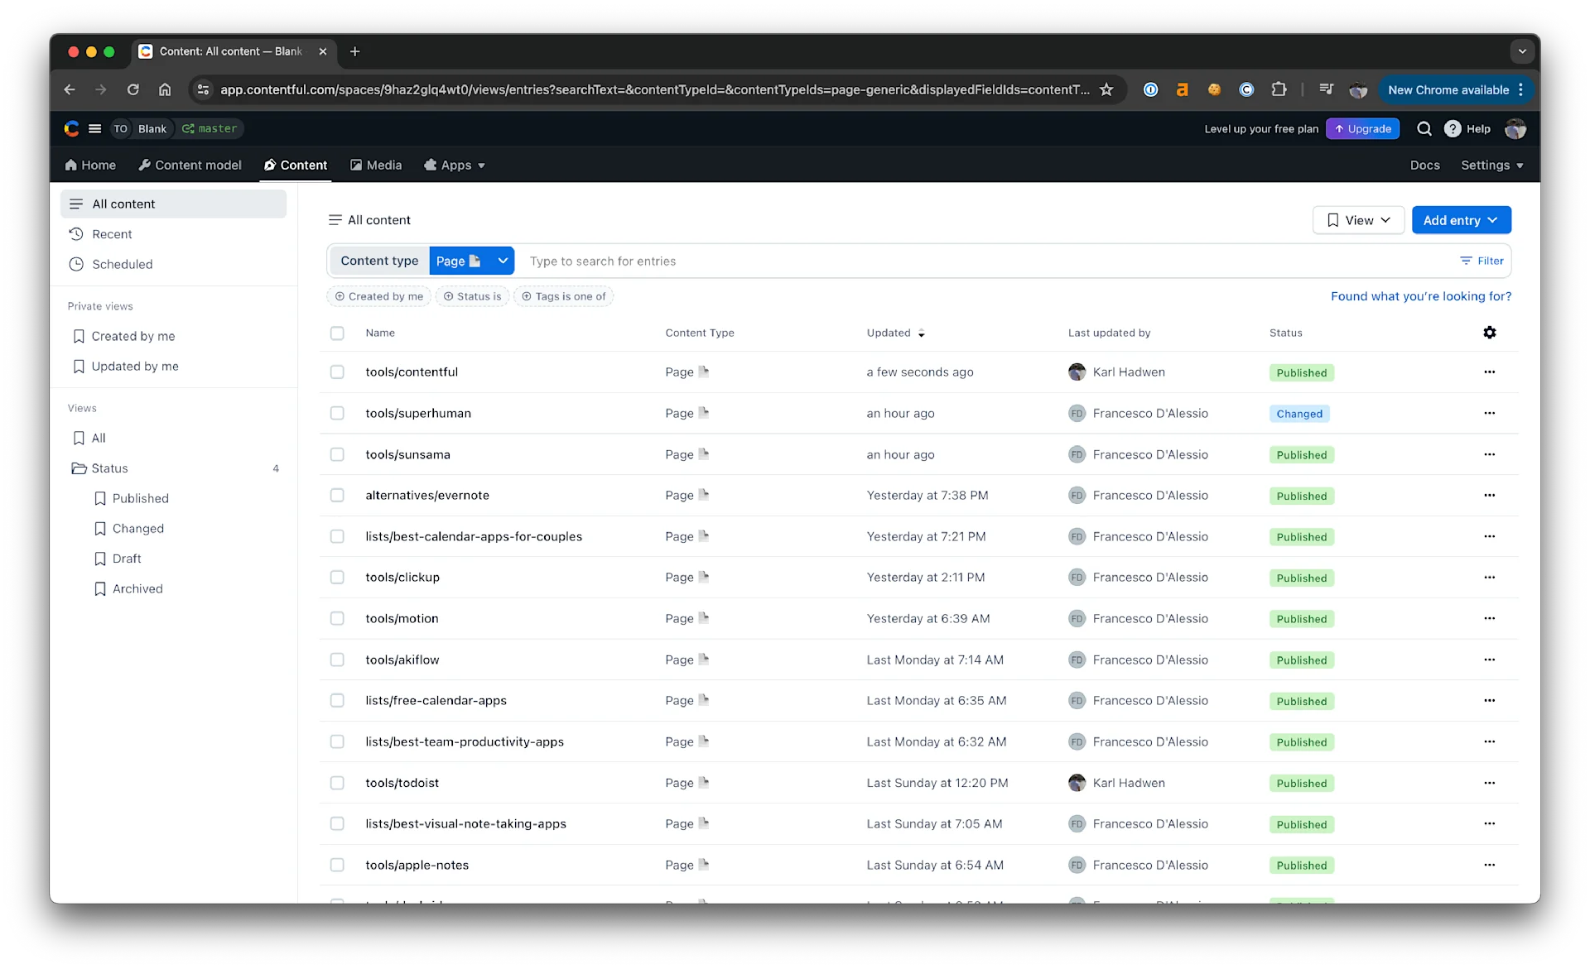Viewport: 1590px width, 969px height.
Task: Collapse the Status views folder
Action: coord(109,468)
